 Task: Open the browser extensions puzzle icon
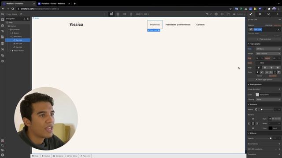(x=269, y=9)
